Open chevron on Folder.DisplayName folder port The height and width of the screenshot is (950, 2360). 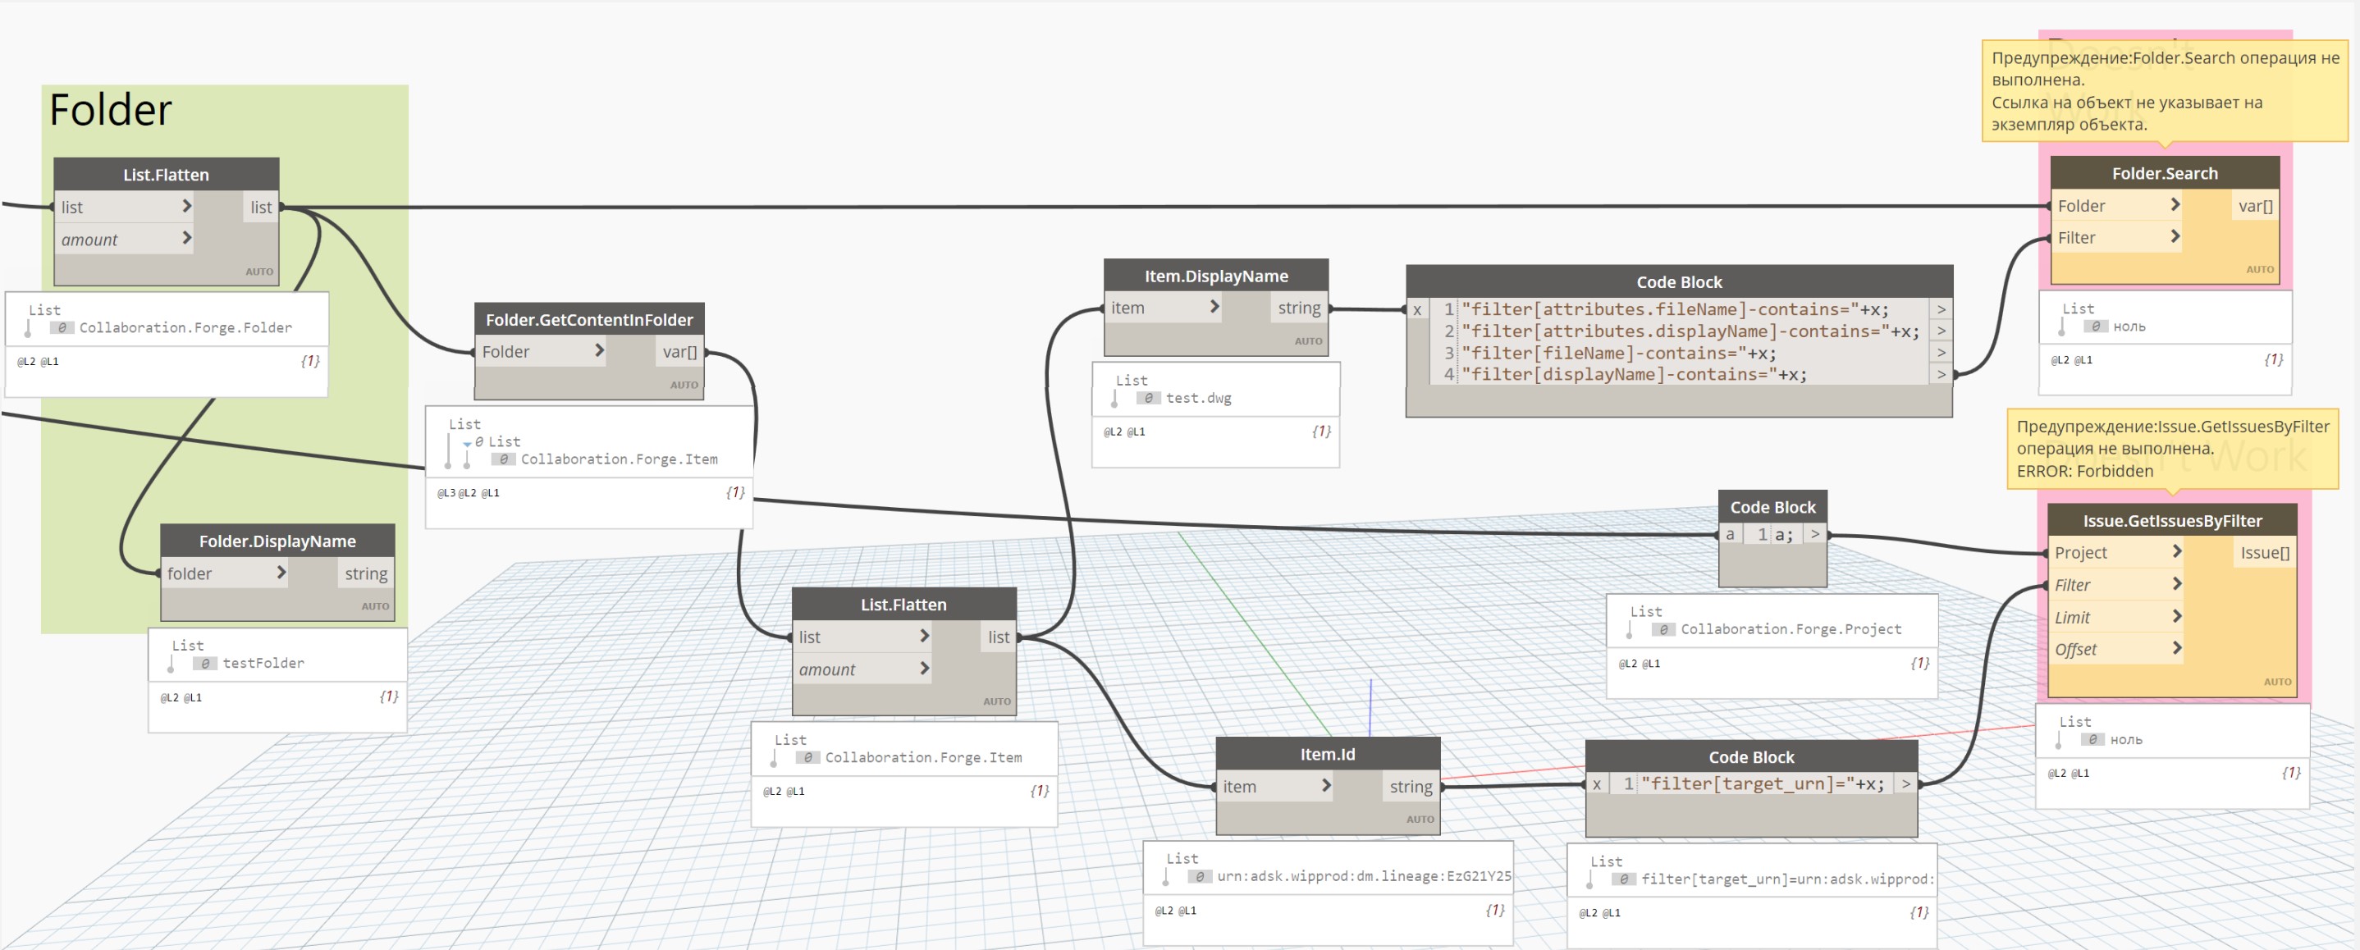[x=281, y=573]
